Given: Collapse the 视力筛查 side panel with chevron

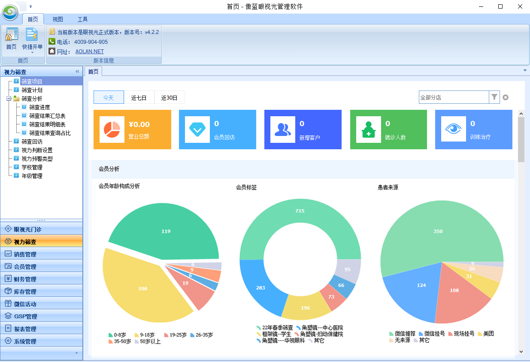Looking at the screenshot, I should tap(77, 72).
